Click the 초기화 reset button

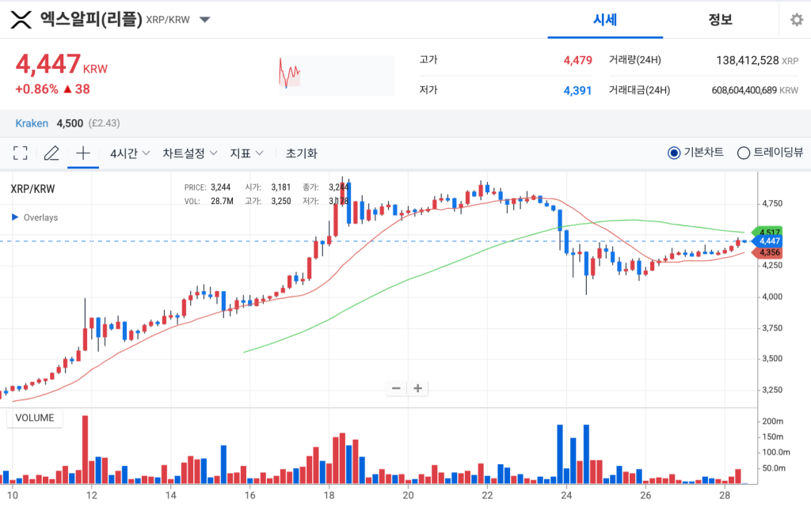[x=302, y=153]
